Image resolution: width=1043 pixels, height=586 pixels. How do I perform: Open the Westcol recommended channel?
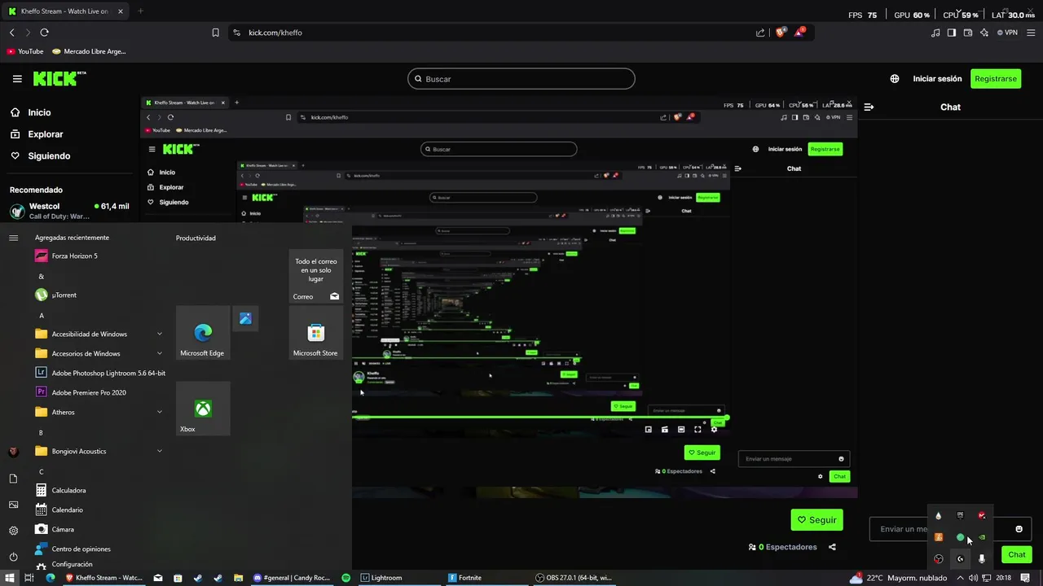[70, 211]
